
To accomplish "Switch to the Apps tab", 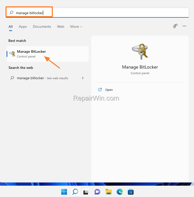I will (x=23, y=27).
